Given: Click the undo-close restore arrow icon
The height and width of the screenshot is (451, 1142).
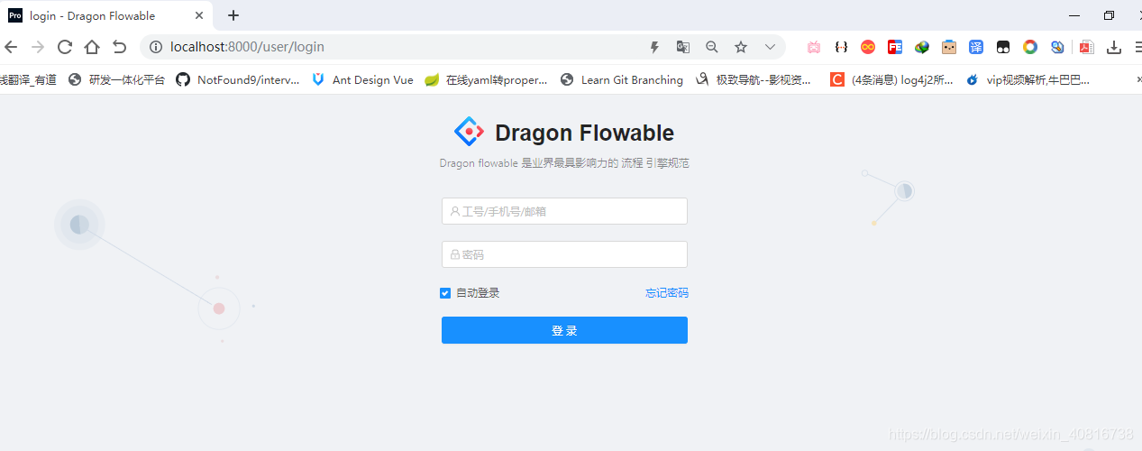Looking at the screenshot, I should pyautogui.click(x=119, y=47).
